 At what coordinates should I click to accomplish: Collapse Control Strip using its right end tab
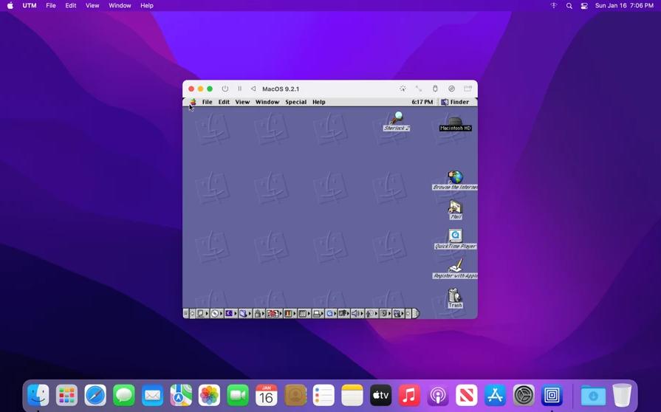pyautogui.click(x=416, y=313)
